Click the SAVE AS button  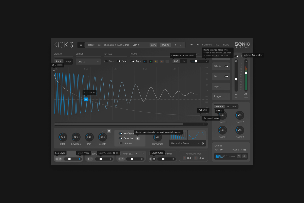point(165,45)
